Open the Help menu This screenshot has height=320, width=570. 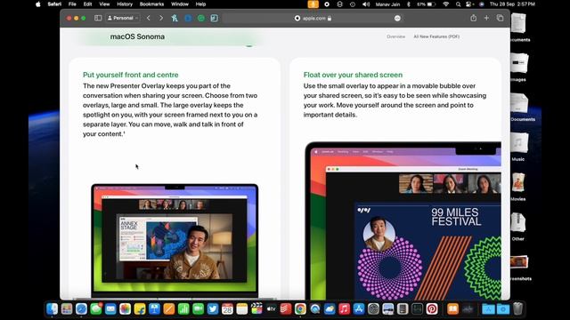[x=200, y=4]
